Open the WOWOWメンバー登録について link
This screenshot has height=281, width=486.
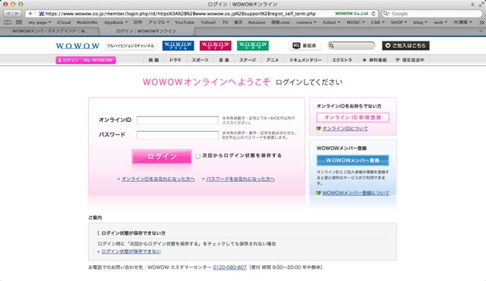click(x=355, y=193)
